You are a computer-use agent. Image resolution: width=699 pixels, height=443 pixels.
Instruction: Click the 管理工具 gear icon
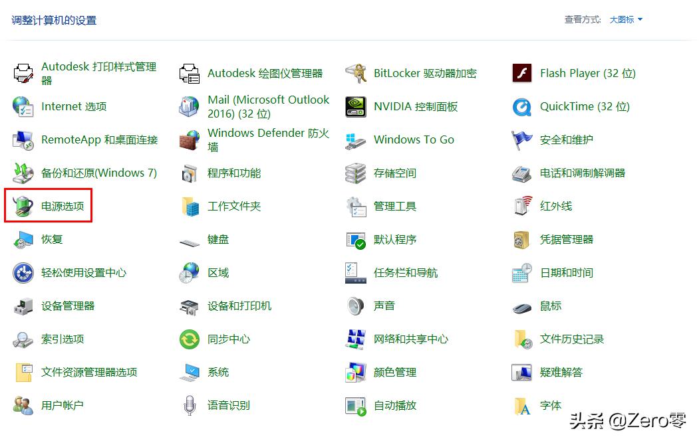pos(356,206)
